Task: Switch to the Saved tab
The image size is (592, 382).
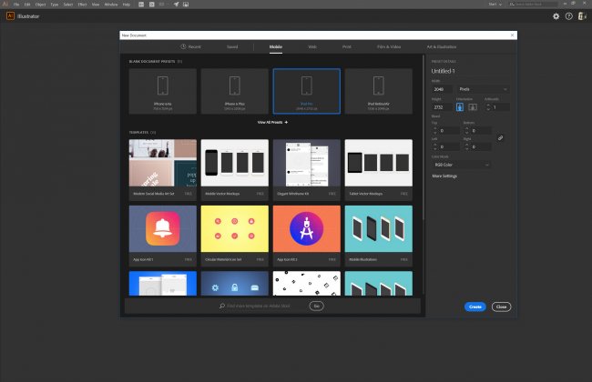Action: tap(232, 46)
